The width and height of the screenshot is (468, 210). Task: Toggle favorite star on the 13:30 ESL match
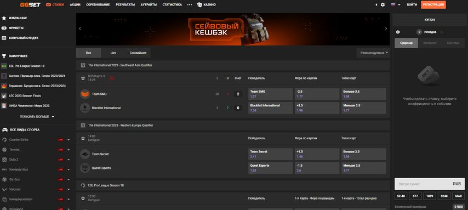coord(83,198)
